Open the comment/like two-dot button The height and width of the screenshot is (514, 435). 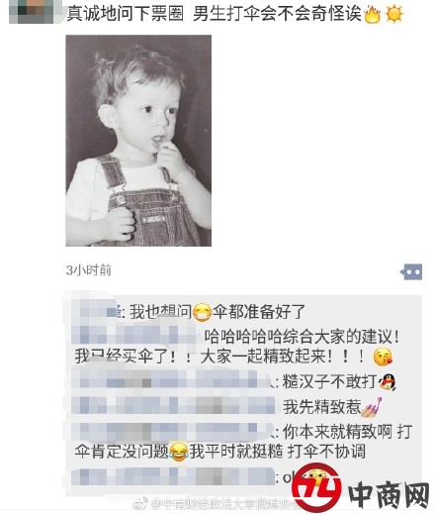[411, 272]
